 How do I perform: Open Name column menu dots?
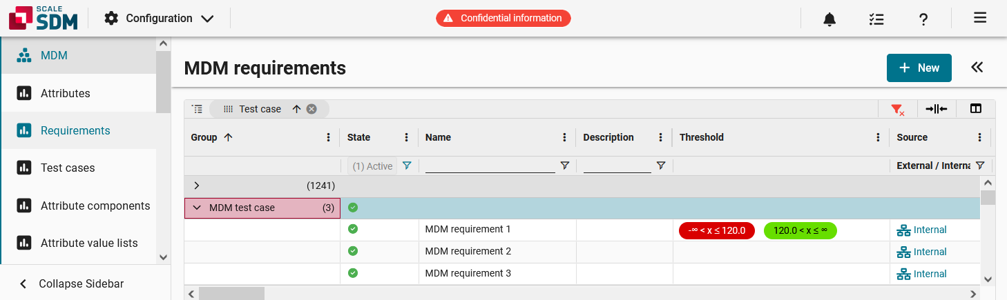coord(565,137)
